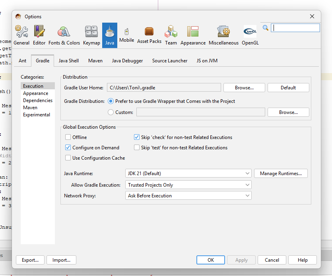Switch to the Java Debugger tab
This screenshot has height=276, width=332.
tap(127, 61)
